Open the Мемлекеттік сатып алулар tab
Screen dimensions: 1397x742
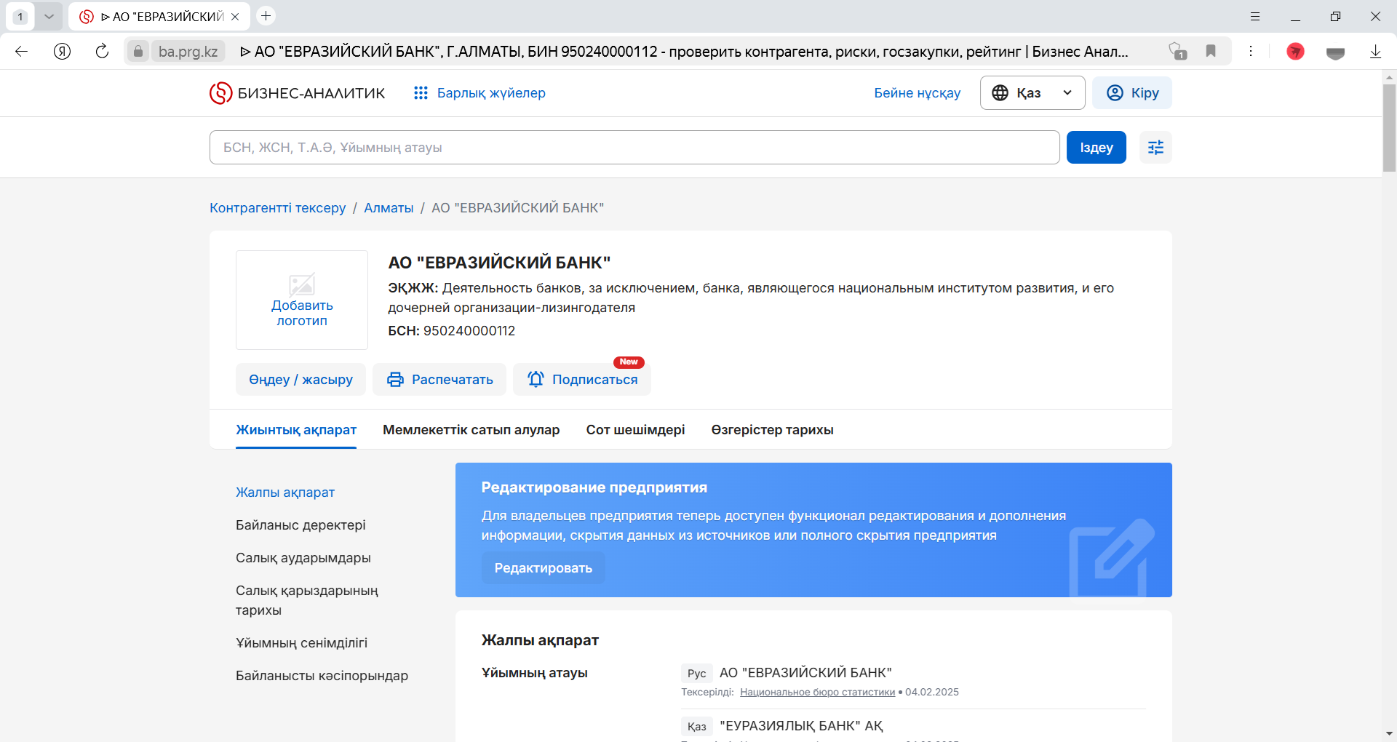471,429
